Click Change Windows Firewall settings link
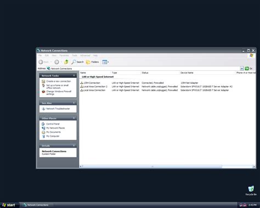This screenshot has width=260, height=208. point(59,93)
